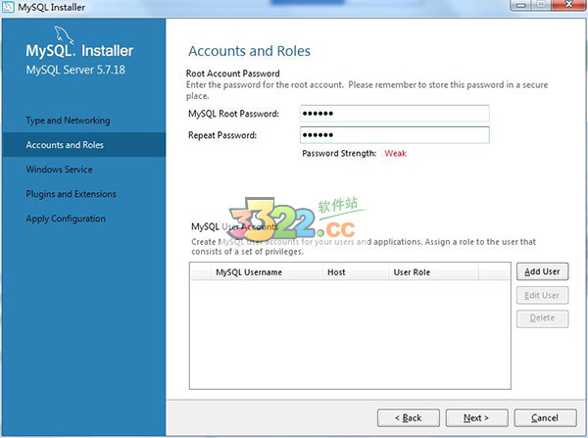Screen dimensions: 588x438
Task: Click the Add User button
Action: 542,271
